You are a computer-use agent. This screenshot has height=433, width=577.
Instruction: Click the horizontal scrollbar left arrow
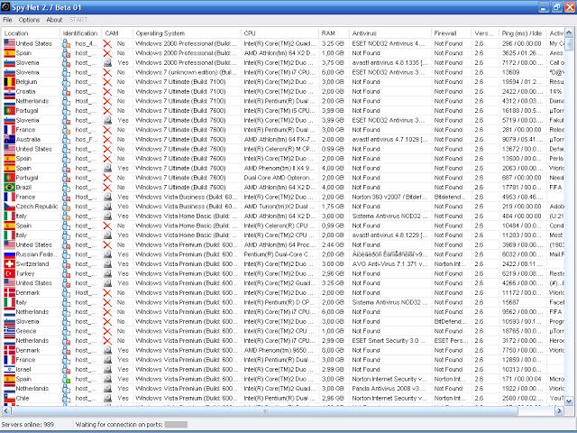(6, 410)
